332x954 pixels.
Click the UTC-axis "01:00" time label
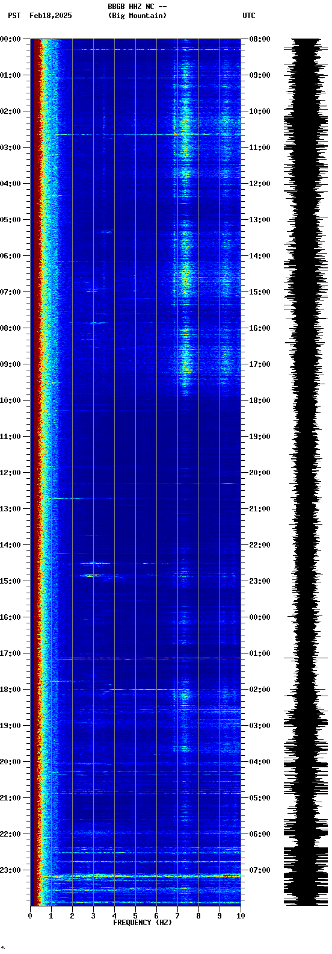pyautogui.click(x=260, y=653)
